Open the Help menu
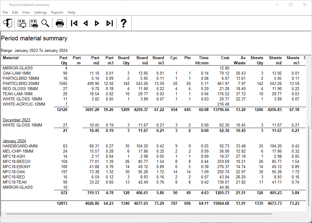Screen dimensions: 312x223 (x=72, y=12)
